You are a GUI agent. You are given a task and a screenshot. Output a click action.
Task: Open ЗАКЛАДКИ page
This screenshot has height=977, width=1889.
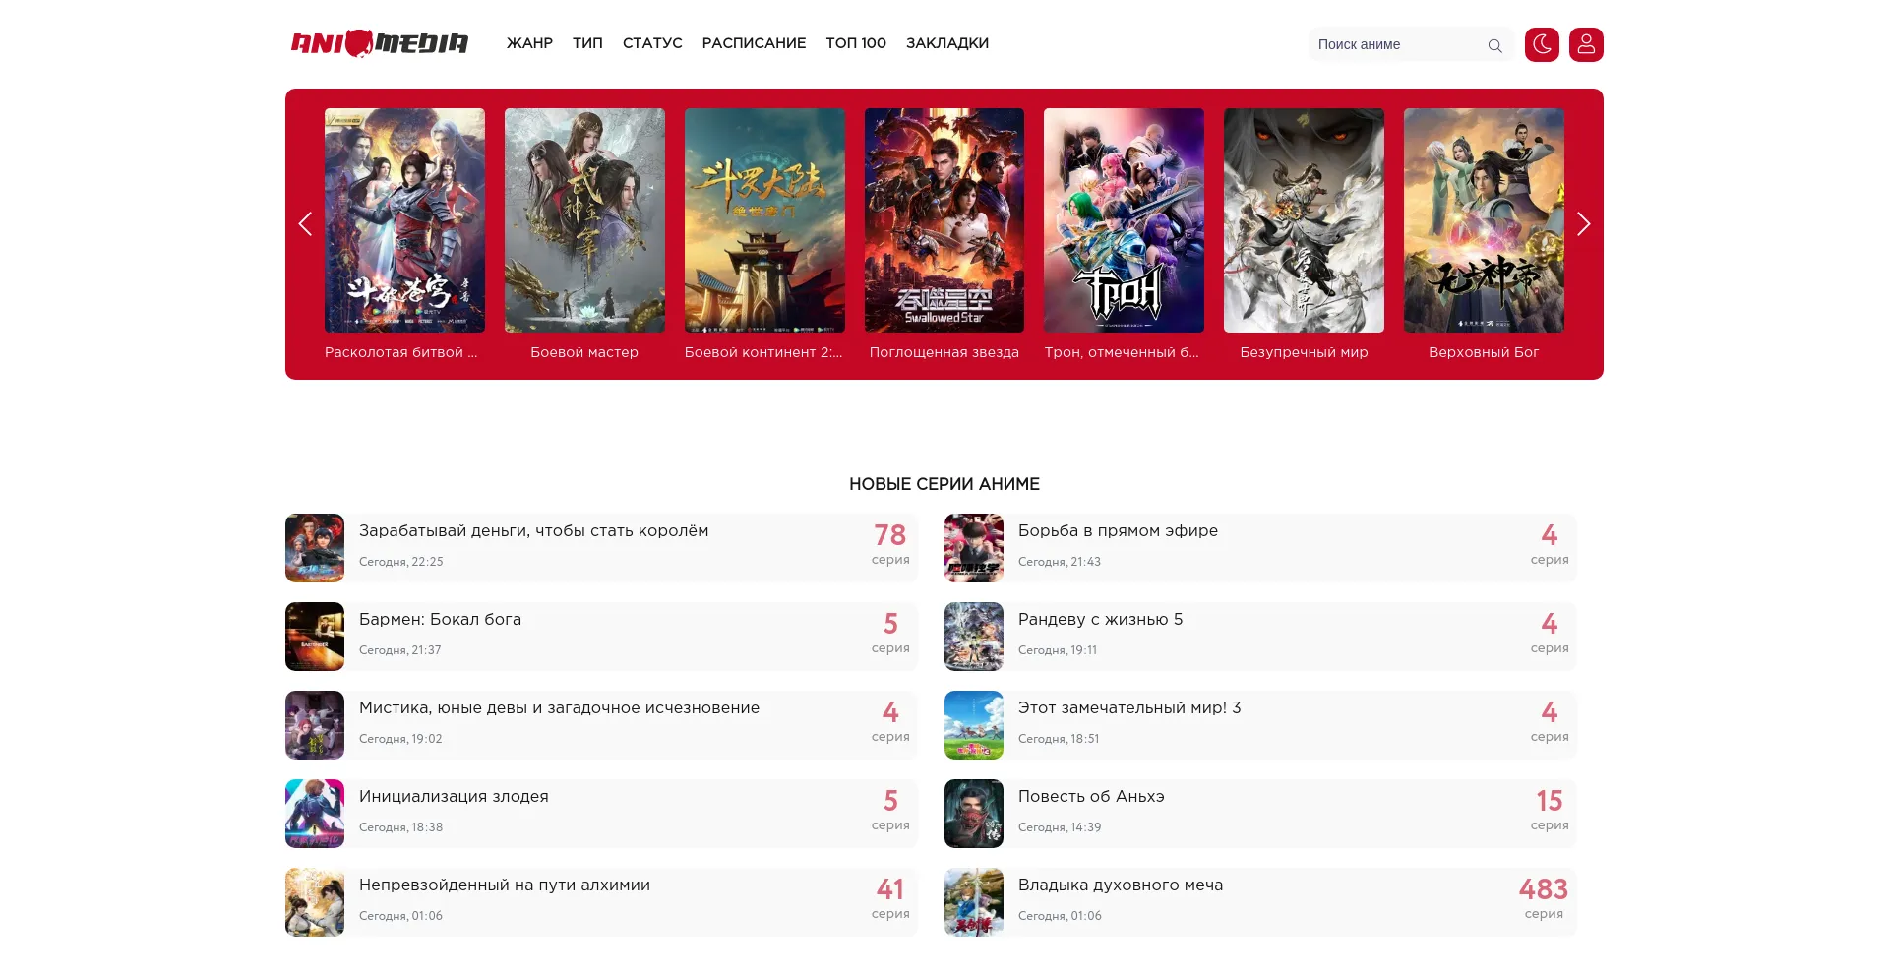coord(947,43)
